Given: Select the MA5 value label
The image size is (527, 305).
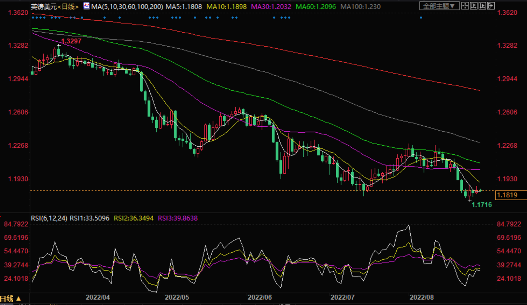Looking at the screenshot, I should (x=183, y=6).
